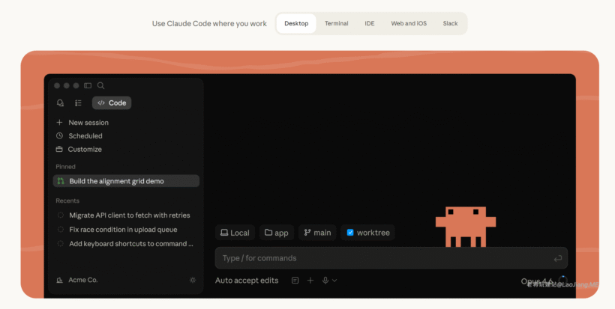Click status circle next to Add keyboard shortcuts

pos(61,244)
